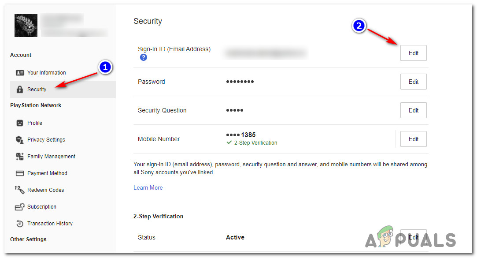Edit the Sign-In ID email address
This screenshot has width=477, height=258.
tap(413, 53)
